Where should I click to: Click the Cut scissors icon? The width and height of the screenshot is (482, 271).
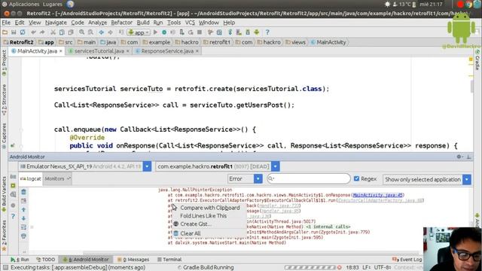tap(53, 32)
